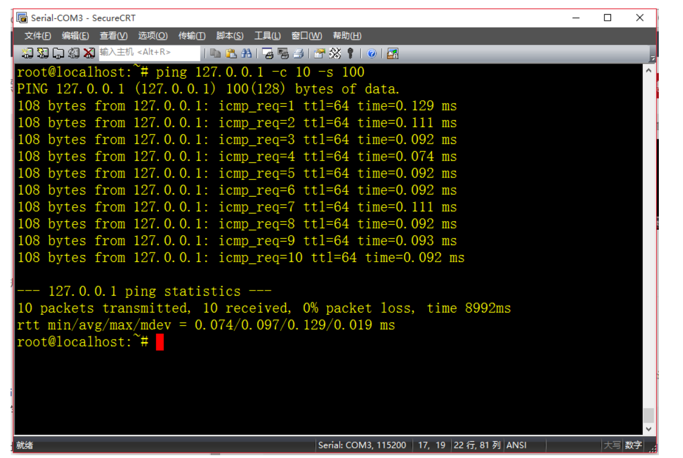This screenshot has width=683, height=458.
Task: Click the 大写 caps lock indicator
Action: click(x=612, y=445)
